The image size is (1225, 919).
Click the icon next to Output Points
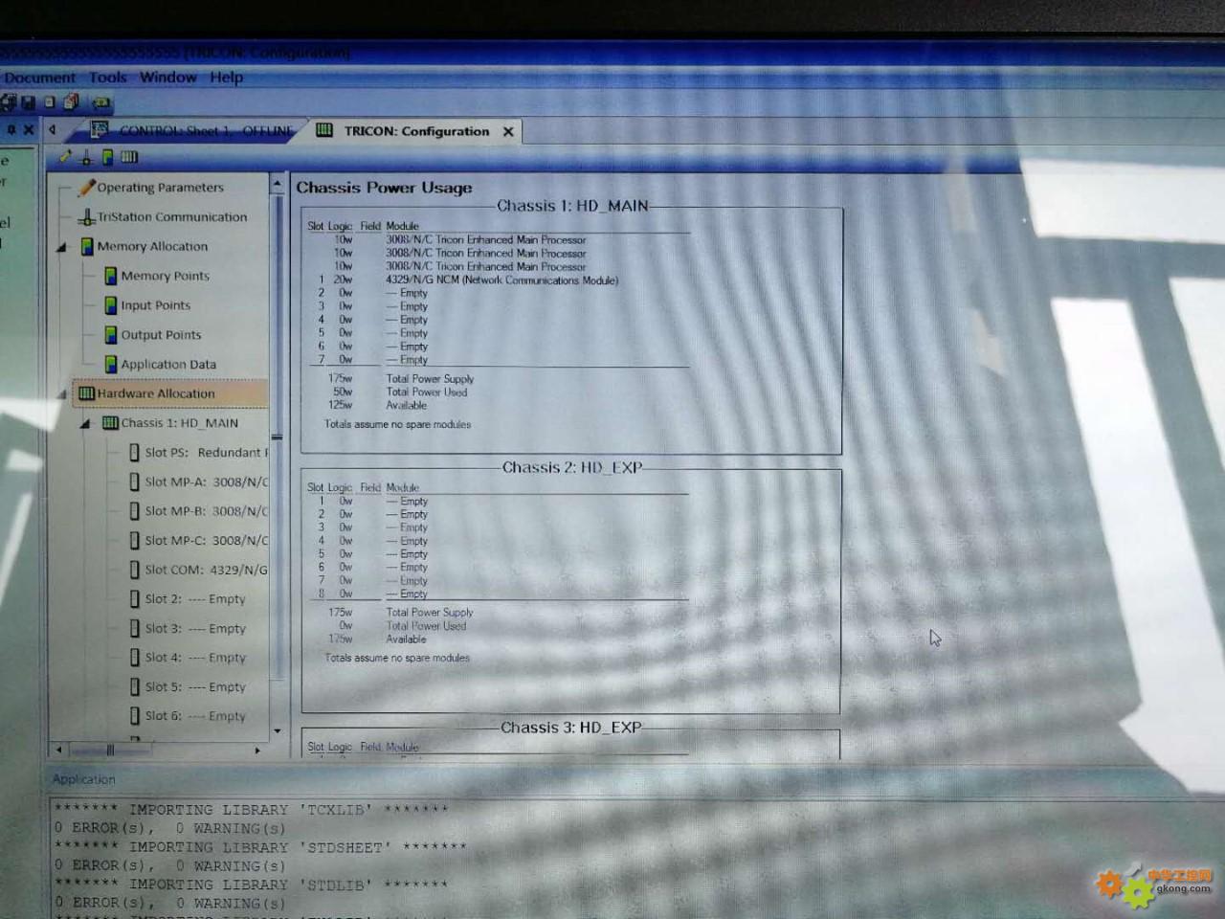[x=111, y=335]
